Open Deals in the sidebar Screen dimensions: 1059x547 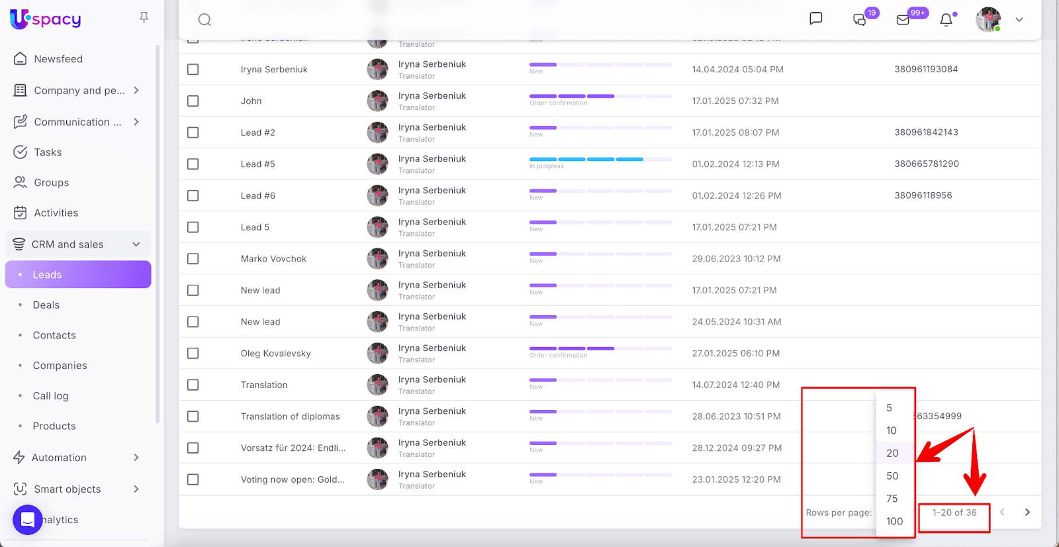(46, 305)
